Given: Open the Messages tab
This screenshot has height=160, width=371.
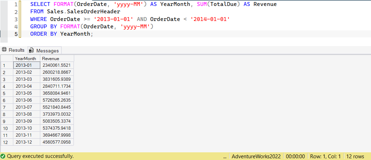Looking at the screenshot, I should [44, 50].
